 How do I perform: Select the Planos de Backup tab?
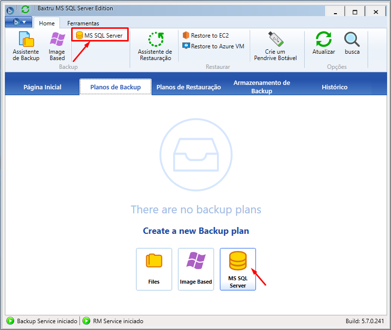[x=116, y=87]
